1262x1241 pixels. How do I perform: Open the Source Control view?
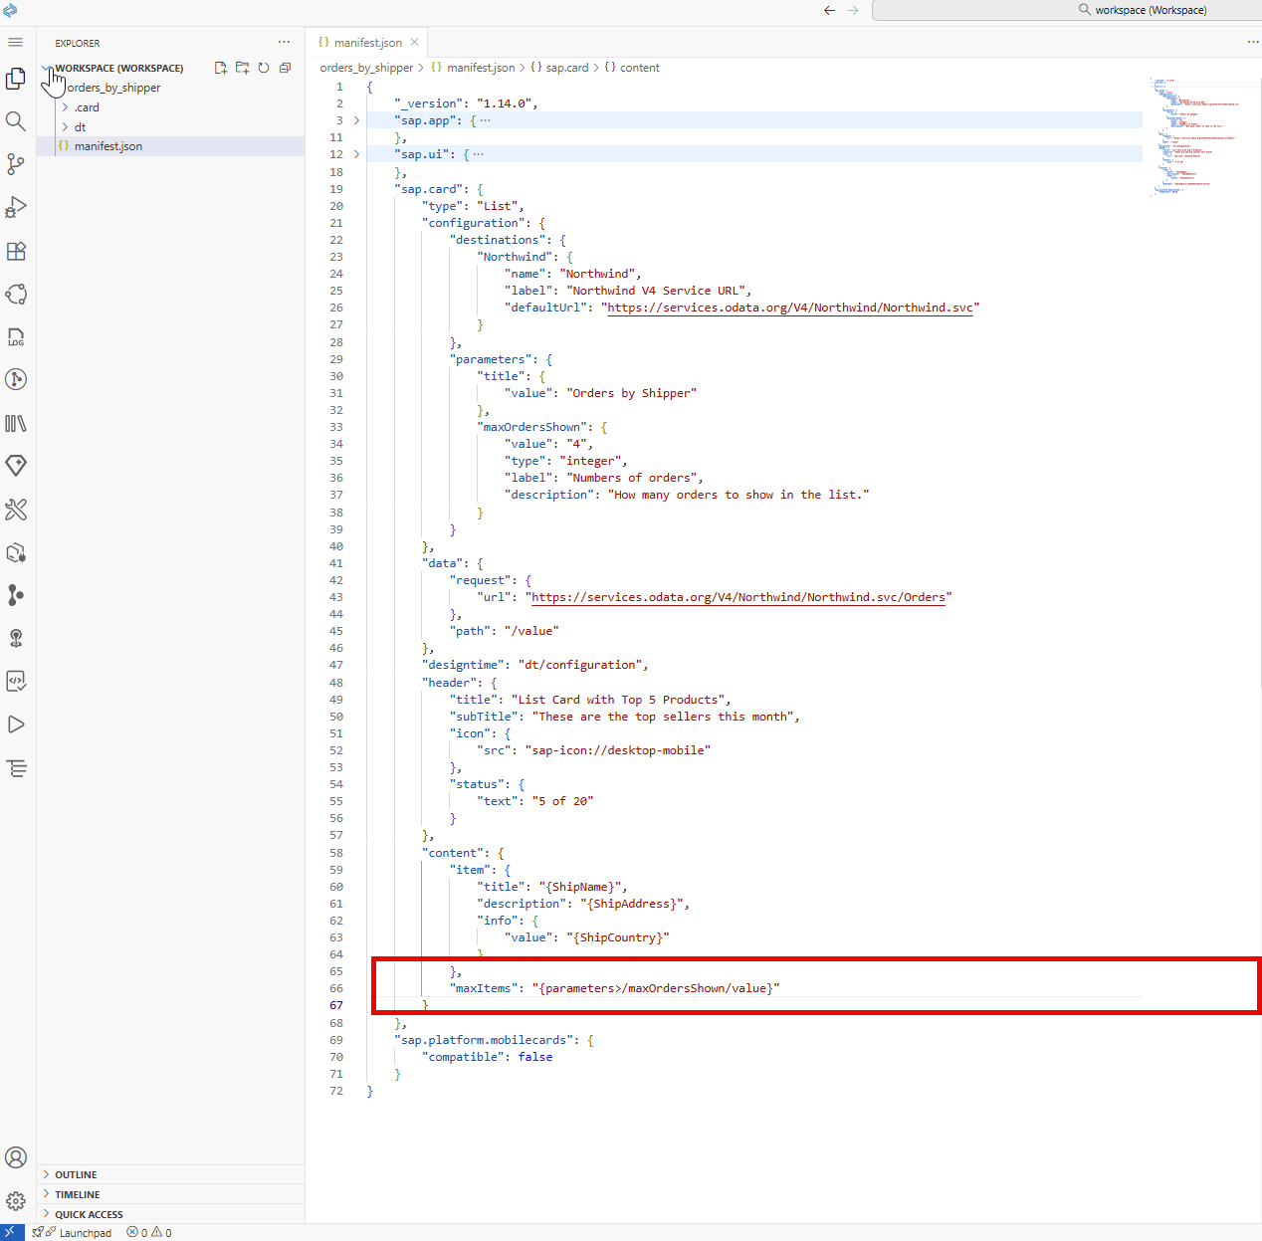(16, 164)
